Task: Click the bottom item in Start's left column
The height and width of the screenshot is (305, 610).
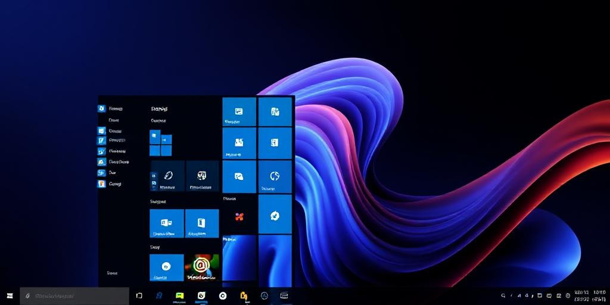Action: point(112,273)
